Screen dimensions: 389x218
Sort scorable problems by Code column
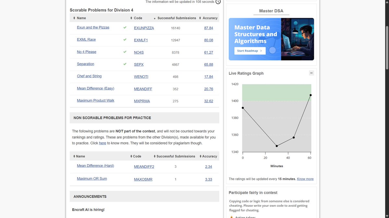(136, 18)
